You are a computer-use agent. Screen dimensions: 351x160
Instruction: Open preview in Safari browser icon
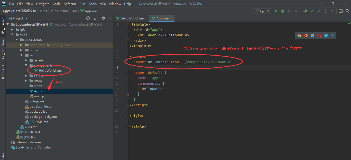[x=312, y=36]
